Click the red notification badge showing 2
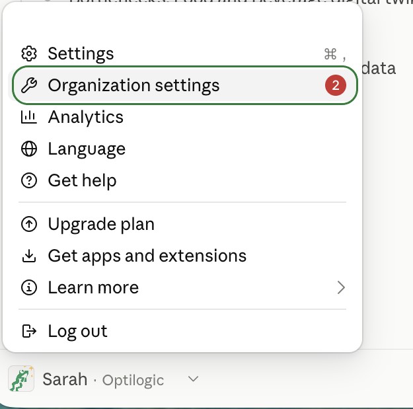Viewport: 413px width, 409px height. pos(336,85)
